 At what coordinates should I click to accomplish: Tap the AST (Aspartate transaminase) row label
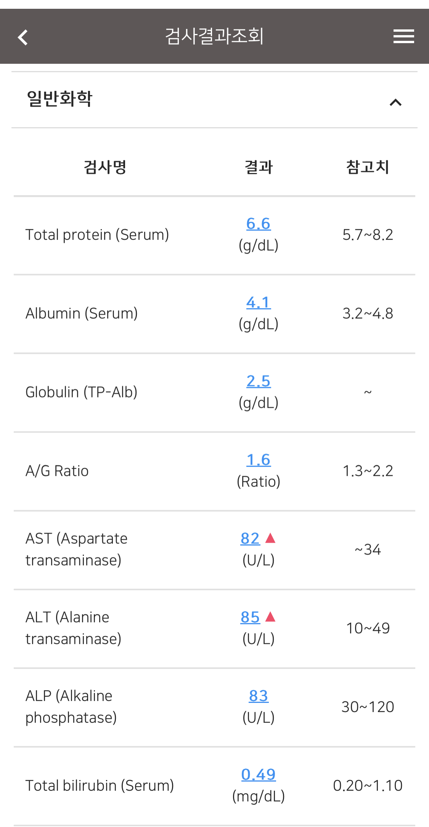click(x=77, y=549)
